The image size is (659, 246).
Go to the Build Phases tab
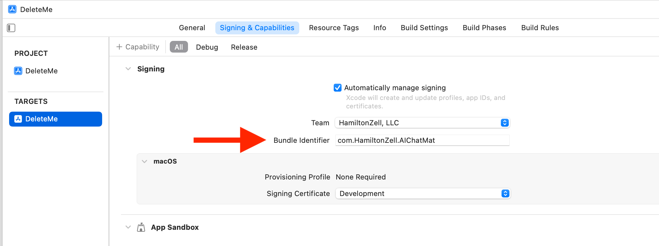[484, 28]
